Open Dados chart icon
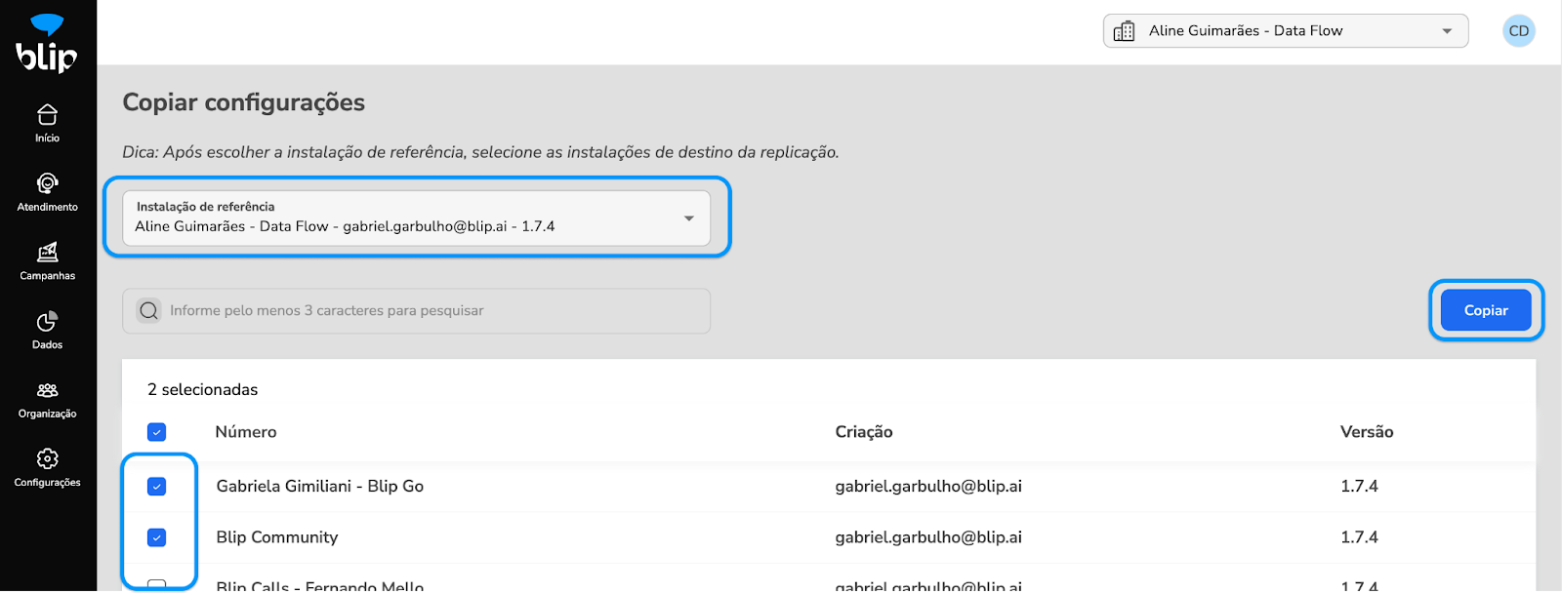Screen dimensions: 1562x594 [47, 322]
